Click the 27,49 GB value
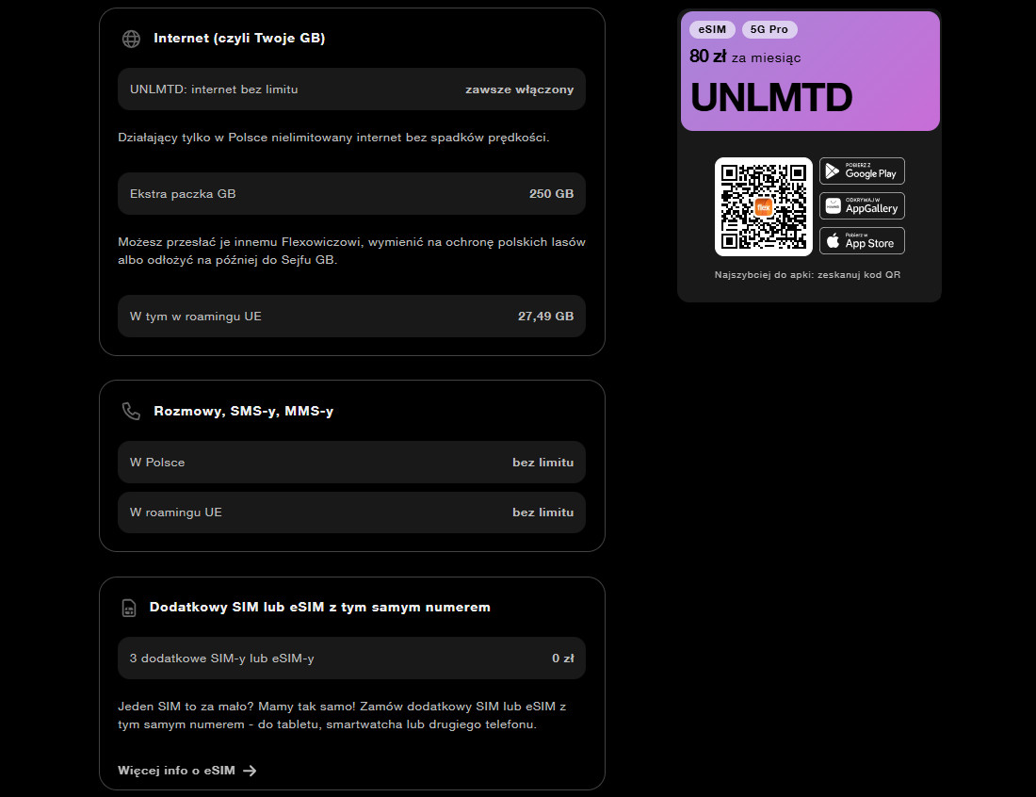1036x797 pixels. coord(545,317)
